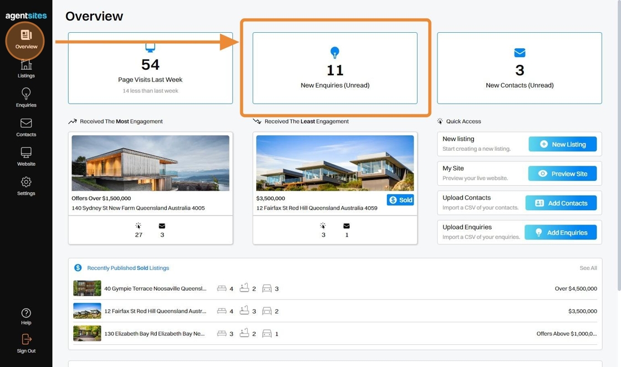Click the bath icon in 40 Gympie Terrace row
The image size is (621, 367).
coord(245,288)
